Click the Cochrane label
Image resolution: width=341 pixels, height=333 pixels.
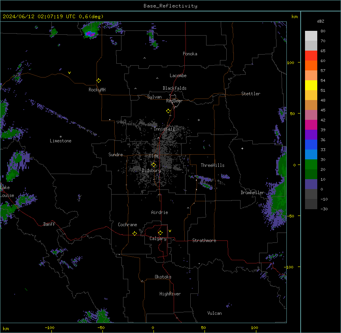pyautogui.click(x=127, y=225)
